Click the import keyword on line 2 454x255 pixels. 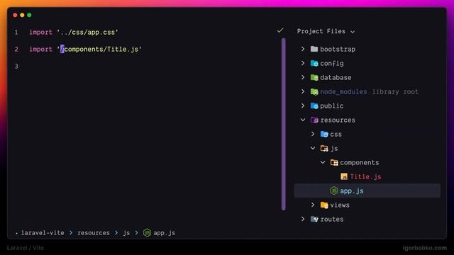40,49
